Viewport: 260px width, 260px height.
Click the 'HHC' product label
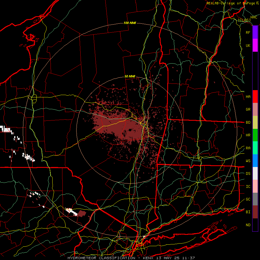tap(254, 17)
